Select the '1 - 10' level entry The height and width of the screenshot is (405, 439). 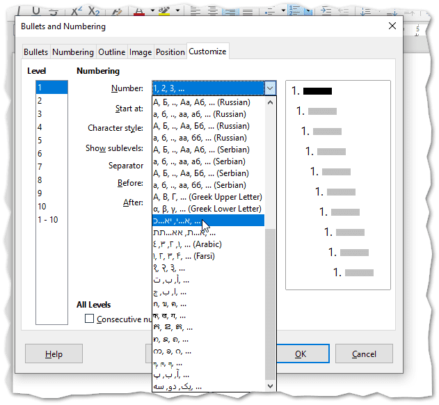click(x=51, y=220)
